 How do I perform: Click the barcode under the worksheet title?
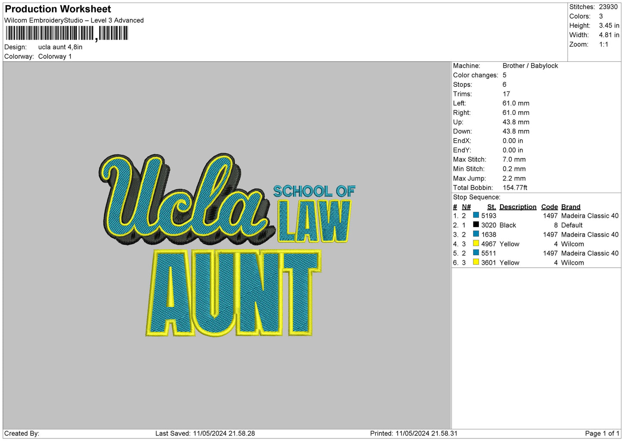[67, 33]
